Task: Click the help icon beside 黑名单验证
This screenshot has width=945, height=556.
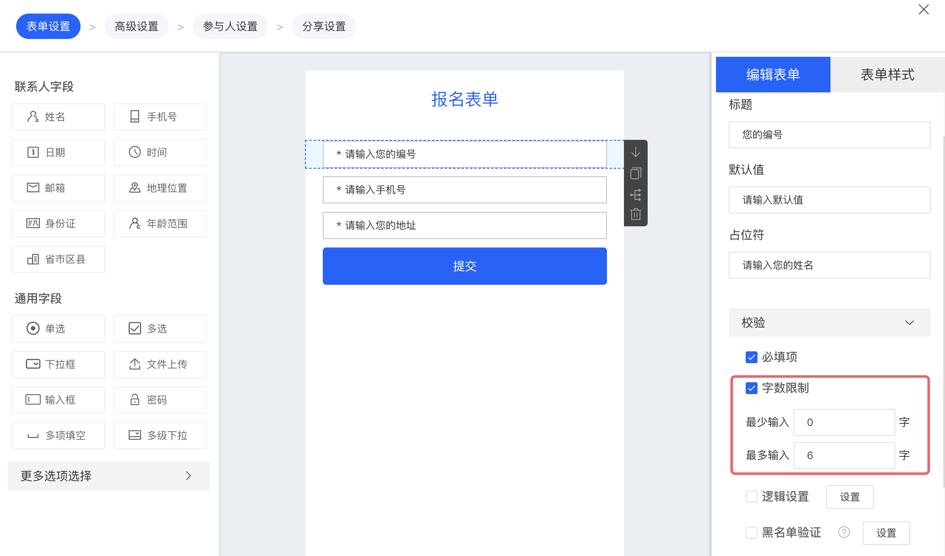Action: pos(844,532)
